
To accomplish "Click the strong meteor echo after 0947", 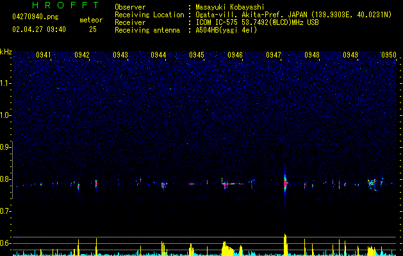I will pos(285,183).
